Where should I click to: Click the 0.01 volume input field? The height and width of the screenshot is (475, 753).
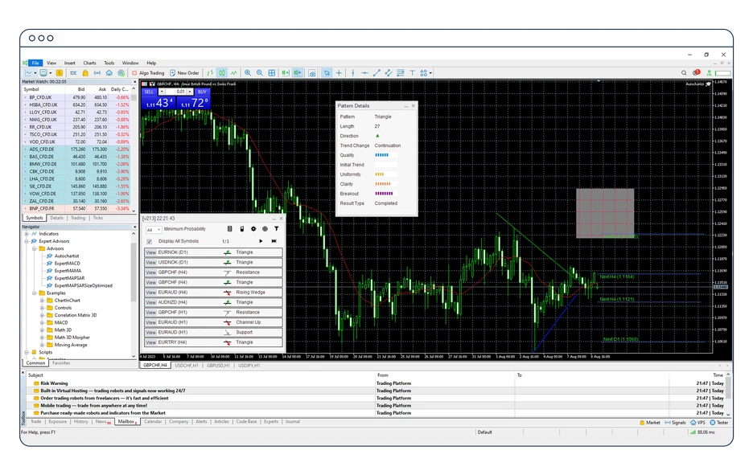(x=175, y=92)
